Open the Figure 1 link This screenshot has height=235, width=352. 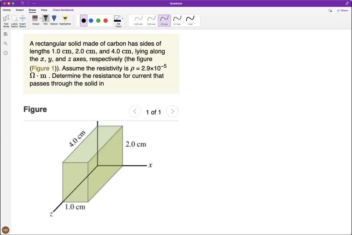42,68
